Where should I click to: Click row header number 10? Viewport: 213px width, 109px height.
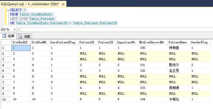tap(6, 99)
